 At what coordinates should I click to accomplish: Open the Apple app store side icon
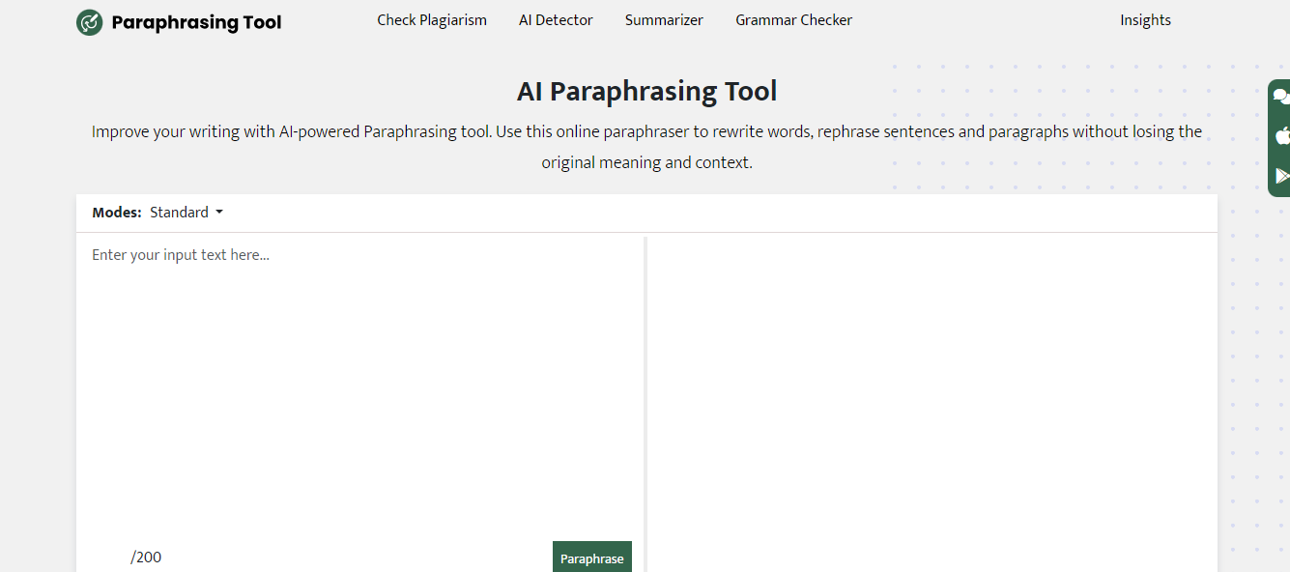point(1282,135)
